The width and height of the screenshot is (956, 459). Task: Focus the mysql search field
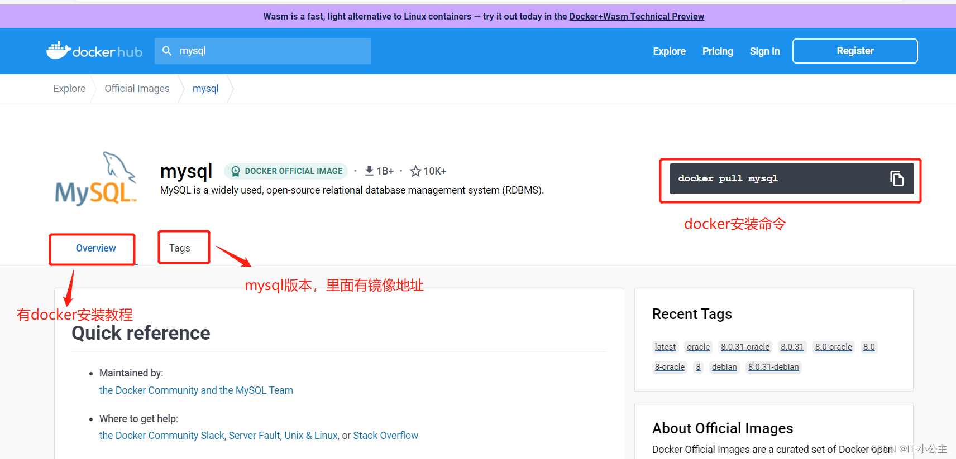(x=262, y=51)
